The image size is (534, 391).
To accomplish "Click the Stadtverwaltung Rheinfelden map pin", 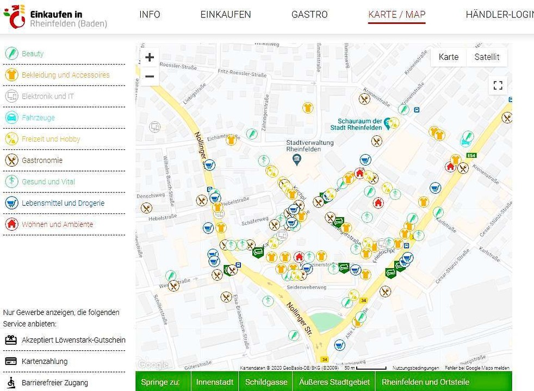I will coord(296,160).
